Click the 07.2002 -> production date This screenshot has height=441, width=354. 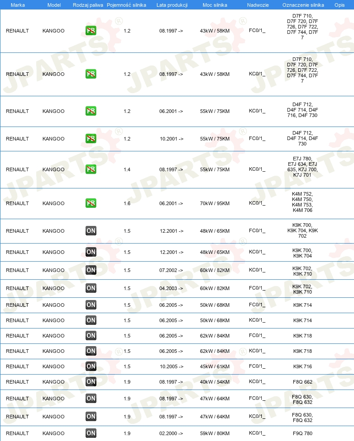coord(171,270)
